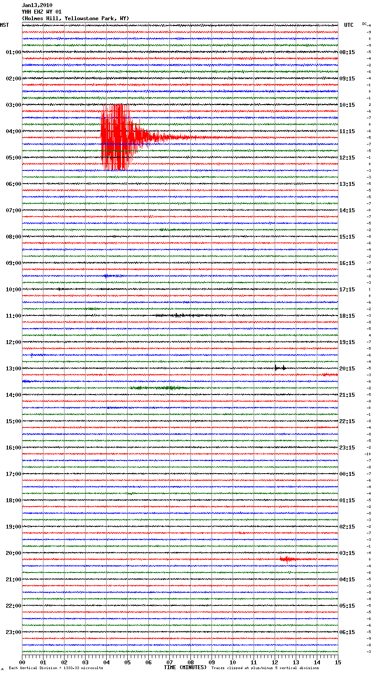Click the 03:15 UTC time label
Screen dimensions: 373x674
[x=347, y=553]
